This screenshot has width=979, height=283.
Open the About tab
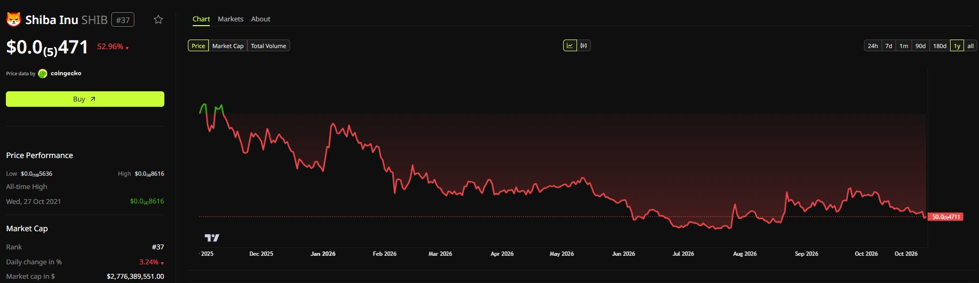[x=261, y=19]
